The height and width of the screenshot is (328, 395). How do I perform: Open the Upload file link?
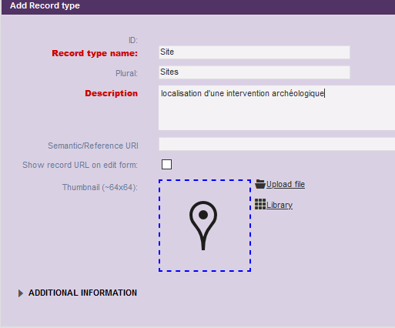286,184
